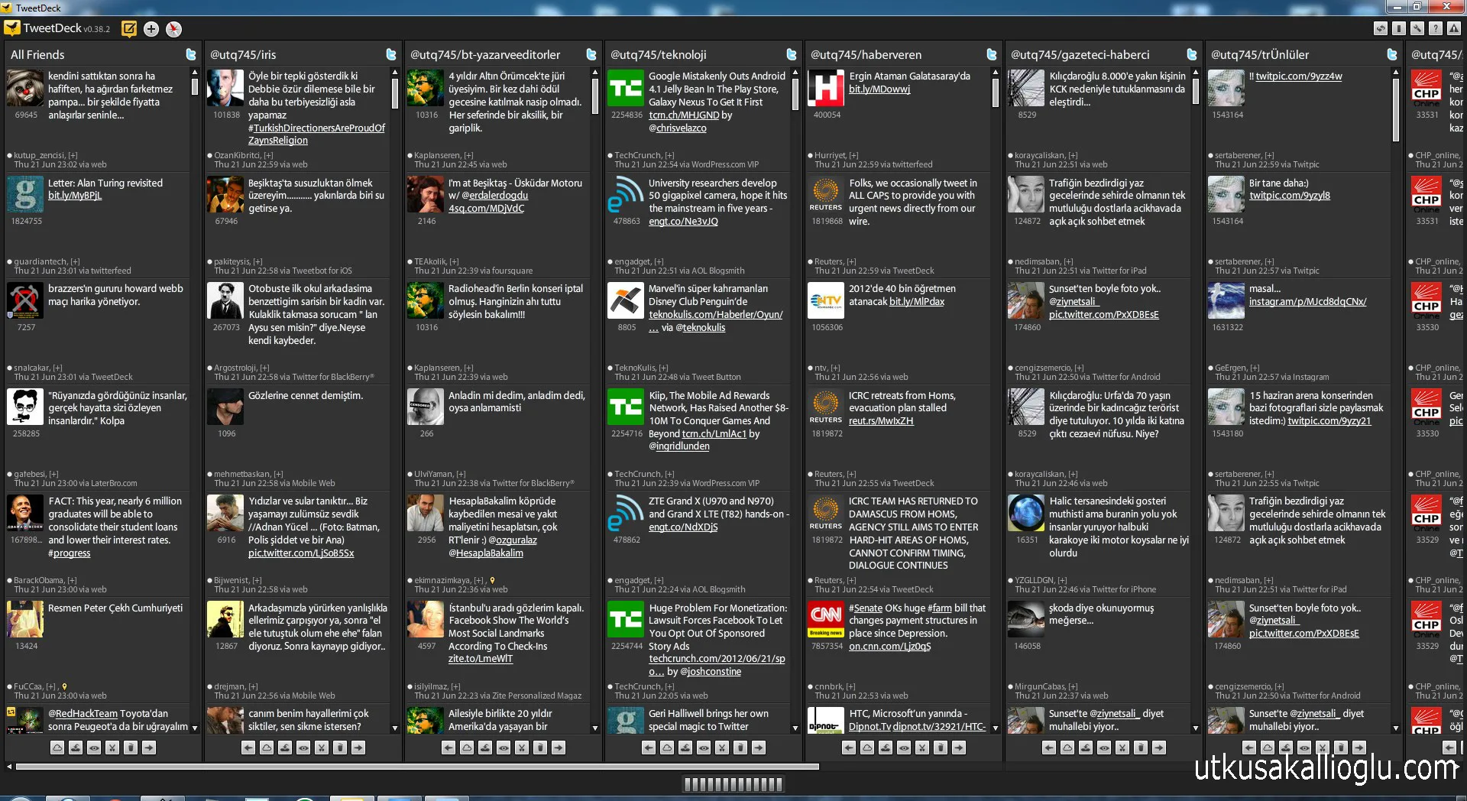Toggle eye icon under @utq745/gazeteci-haberci column

click(x=1104, y=747)
